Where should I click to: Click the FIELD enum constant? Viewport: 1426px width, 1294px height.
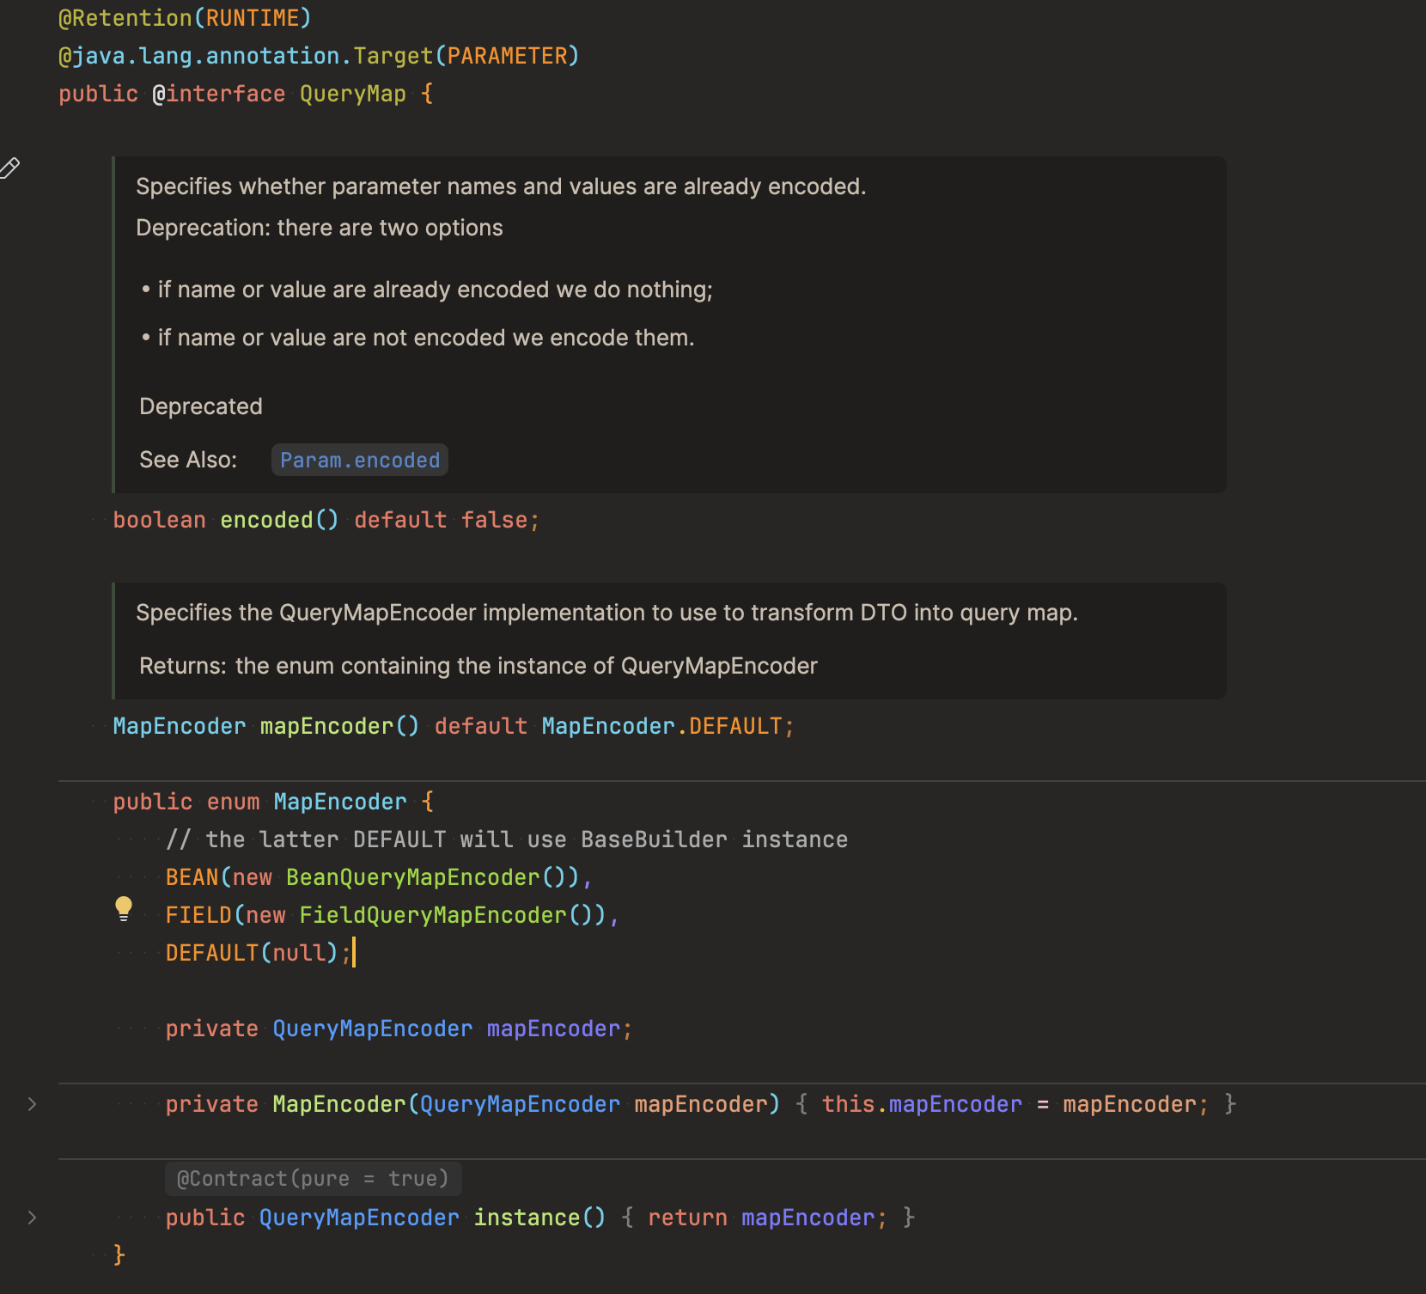pos(198,915)
